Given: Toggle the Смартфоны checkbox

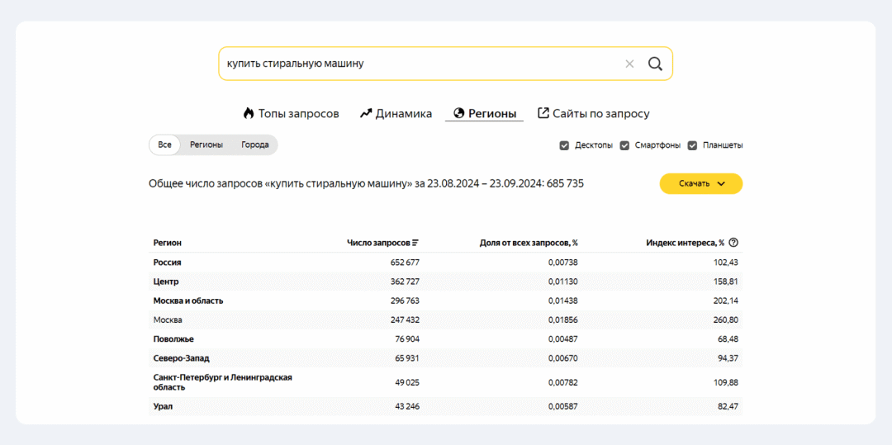Looking at the screenshot, I should [x=624, y=145].
